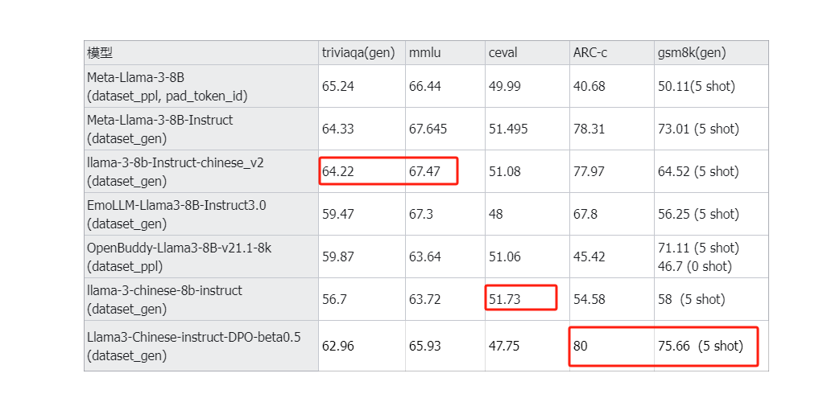Select the llama-3-chinese-8b-instruct row label
This screenshot has height=398, width=819.
point(201,299)
